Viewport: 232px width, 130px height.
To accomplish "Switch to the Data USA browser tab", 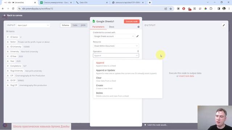I will point(92,3).
